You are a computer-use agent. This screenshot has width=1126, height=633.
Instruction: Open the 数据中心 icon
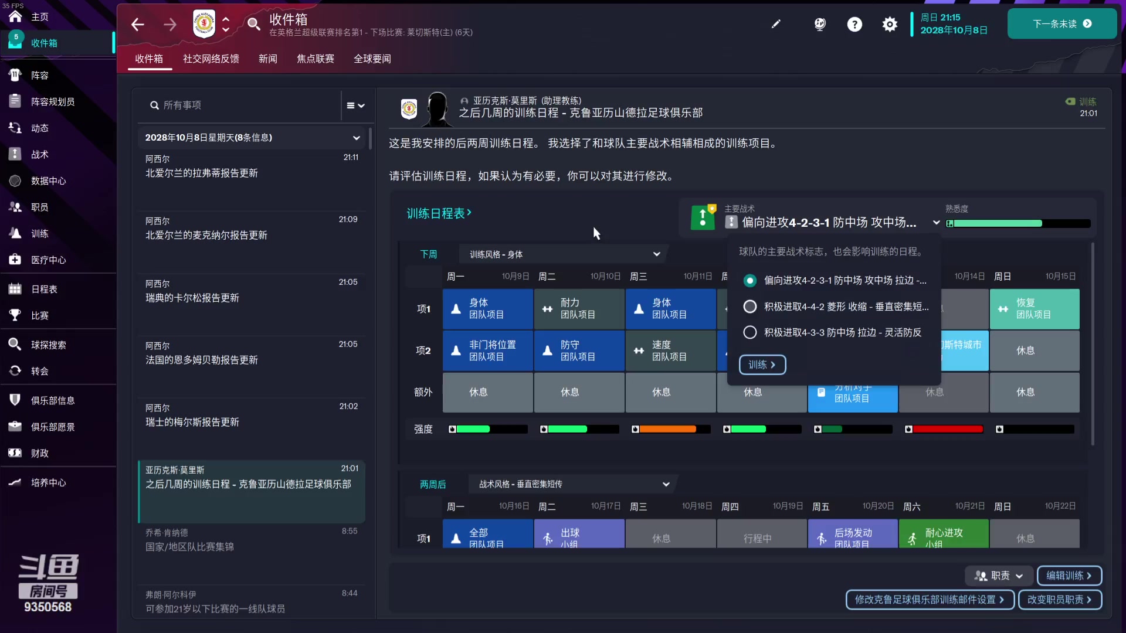pos(15,181)
